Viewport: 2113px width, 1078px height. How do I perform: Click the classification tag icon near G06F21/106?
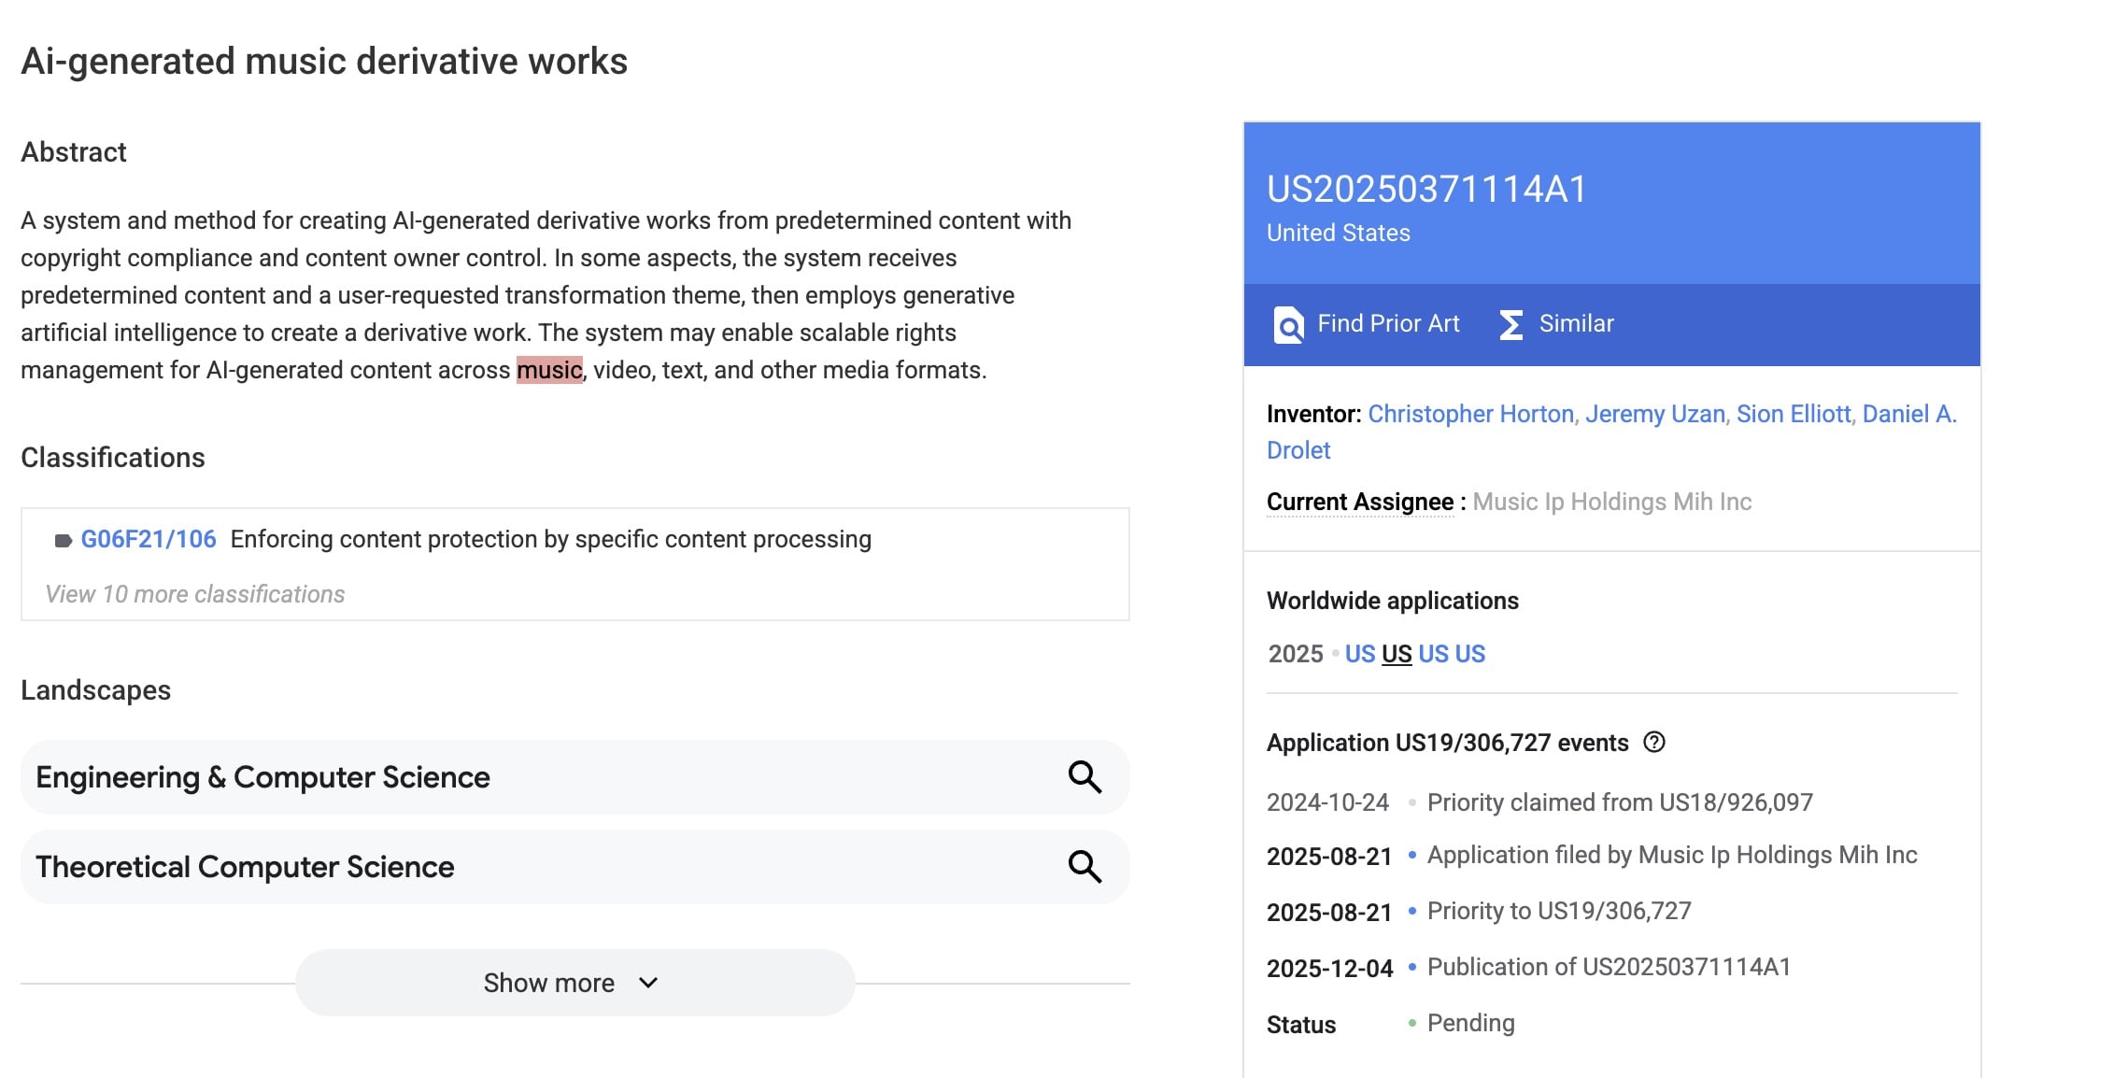[x=63, y=541]
